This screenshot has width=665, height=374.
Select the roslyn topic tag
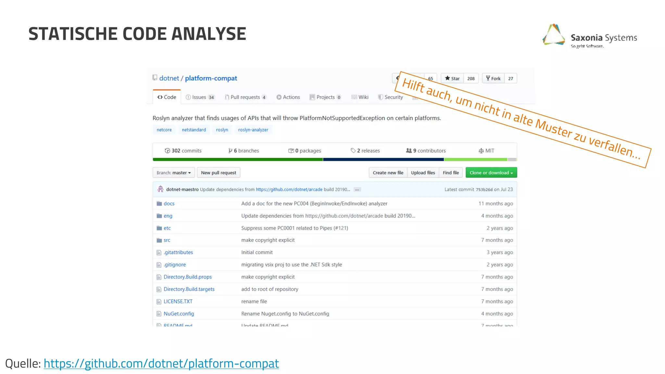222,130
